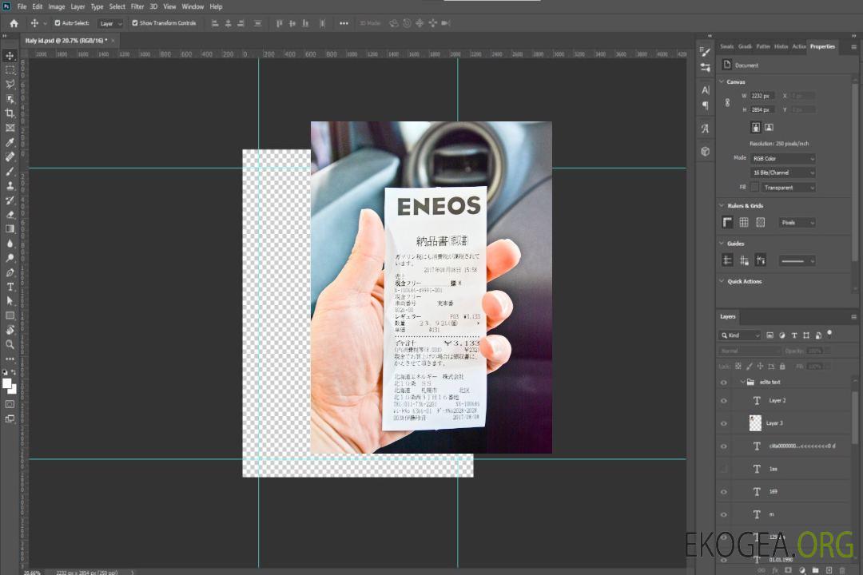Select the Frame tool

(x=10, y=128)
